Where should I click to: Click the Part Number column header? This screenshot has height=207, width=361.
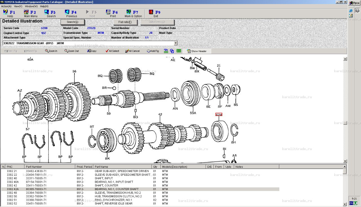point(50,167)
